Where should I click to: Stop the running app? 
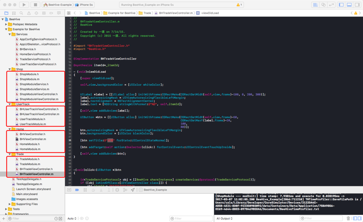(x=35, y=5)
